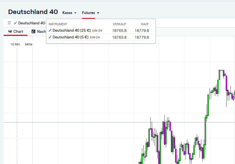Click the Deutschland 40 page heading

tap(33, 12)
